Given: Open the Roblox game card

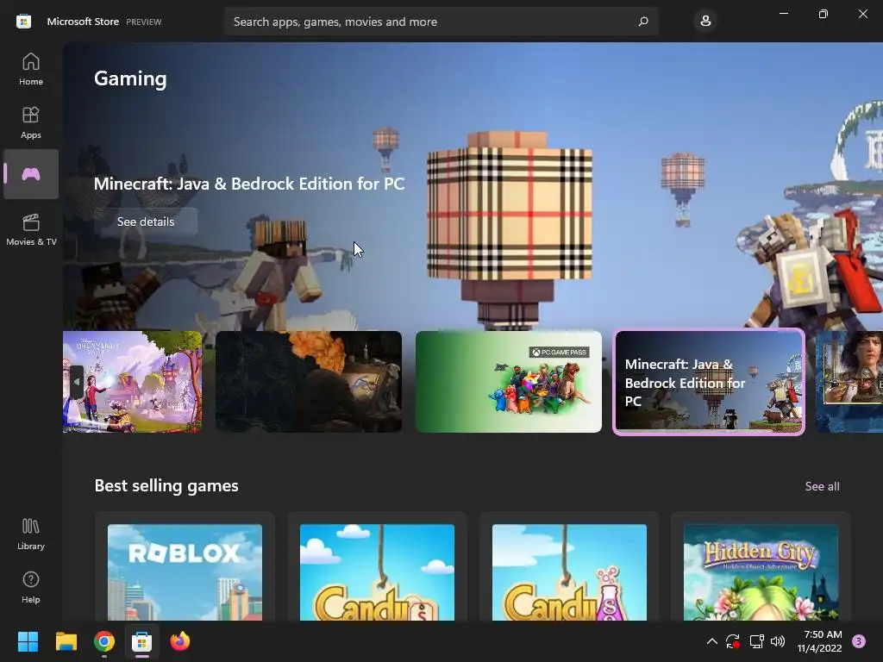Looking at the screenshot, I should click(x=185, y=567).
